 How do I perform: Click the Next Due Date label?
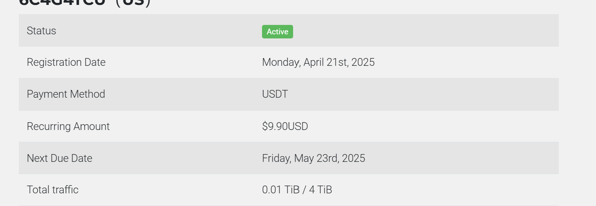[60, 158]
